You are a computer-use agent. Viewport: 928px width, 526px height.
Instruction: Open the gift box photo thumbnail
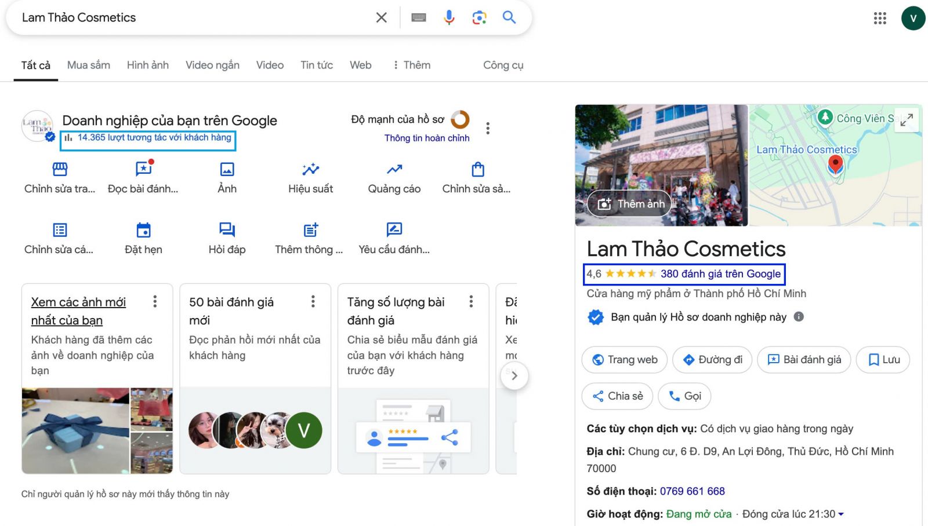pyautogui.click(x=75, y=430)
